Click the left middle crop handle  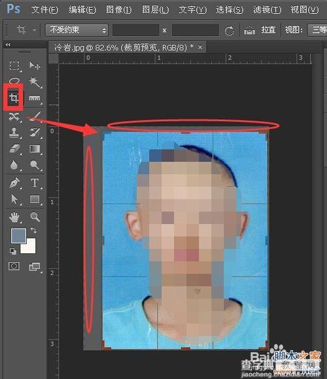pos(103,240)
